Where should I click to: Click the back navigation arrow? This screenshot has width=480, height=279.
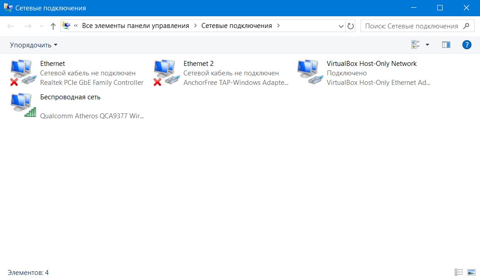(x=11, y=26)
